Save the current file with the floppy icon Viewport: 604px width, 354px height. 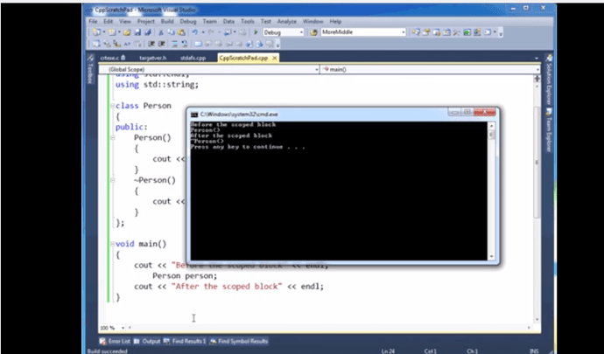pos(137,32)
